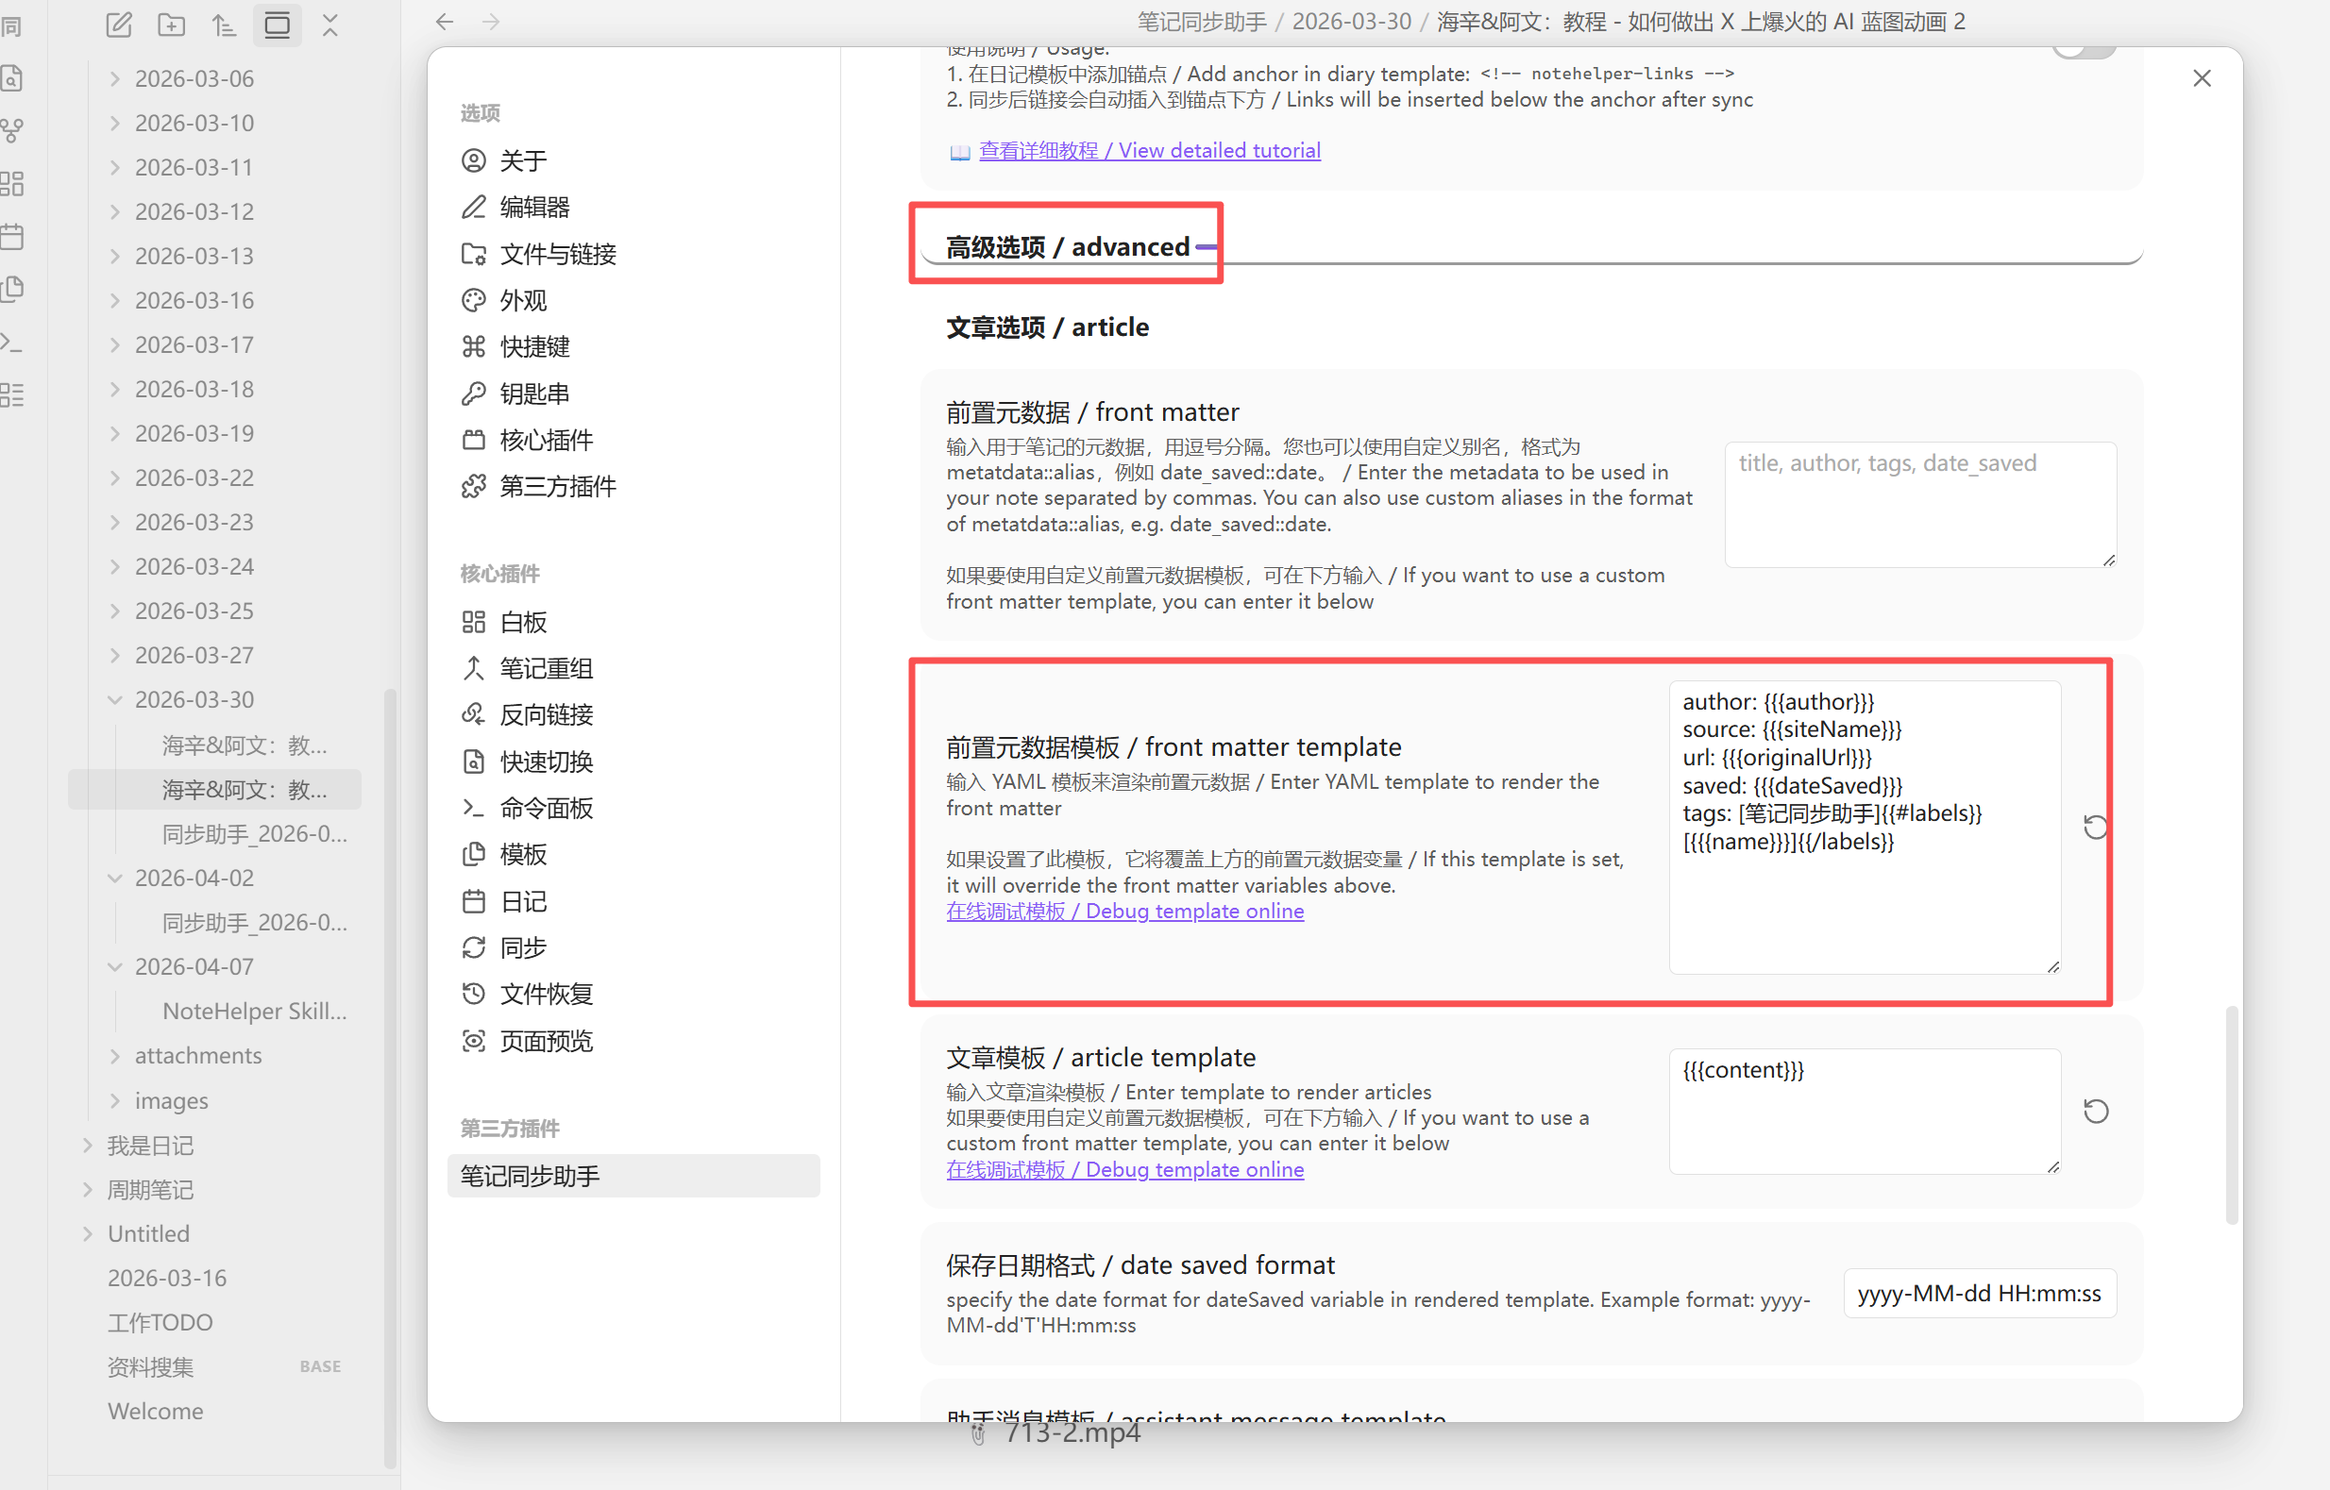Click 笔记同步助手 in the title breadcrumb
The image size is (2330, 1490).
1201,22
